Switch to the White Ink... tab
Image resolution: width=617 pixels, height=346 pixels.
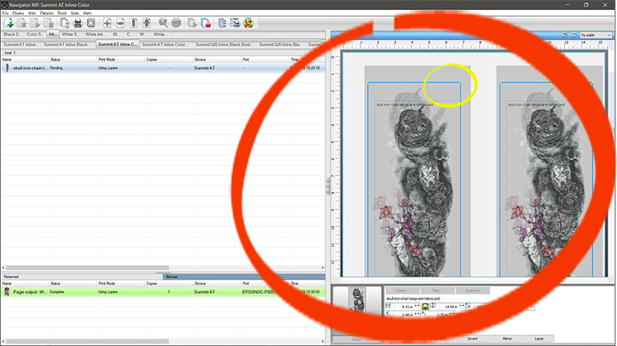pyautogui.click(x=94, y=35)
